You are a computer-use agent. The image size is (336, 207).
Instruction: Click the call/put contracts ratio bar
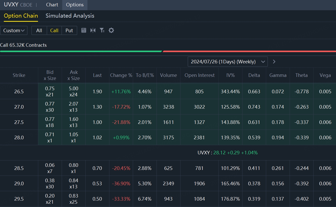point(168,51)
